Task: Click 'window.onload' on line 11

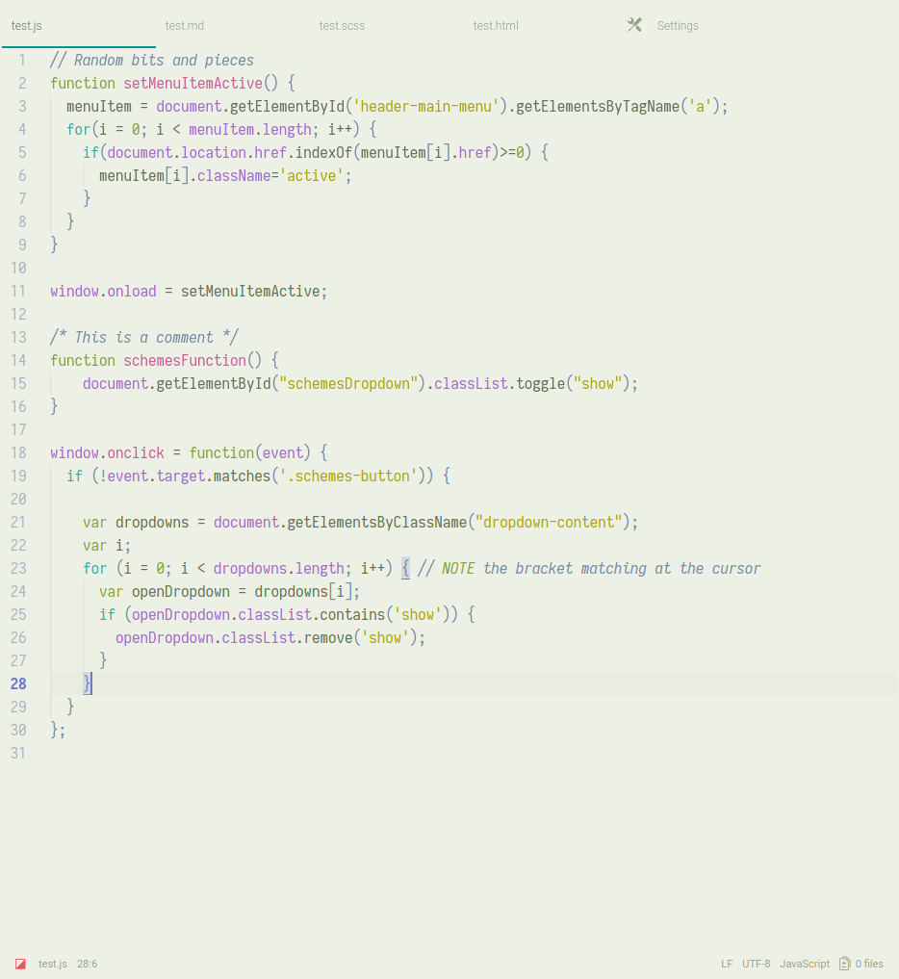Action: click(x=103, y=291)
